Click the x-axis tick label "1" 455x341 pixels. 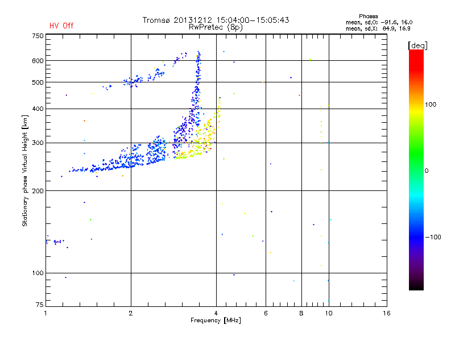(45, 313)
